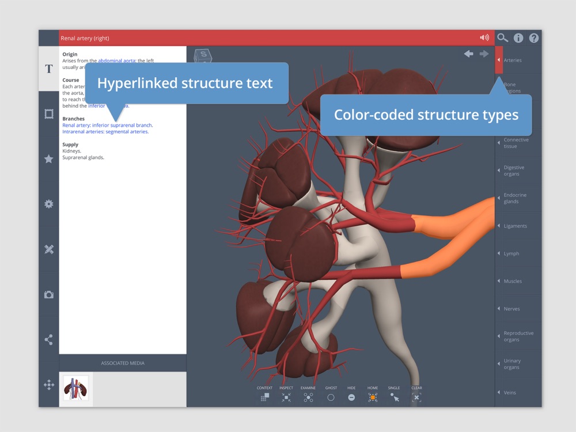Viewport: 576px width, 432px height.
Task: Open the kidney associated media thumbnail
Action: (x=75, y=388)
